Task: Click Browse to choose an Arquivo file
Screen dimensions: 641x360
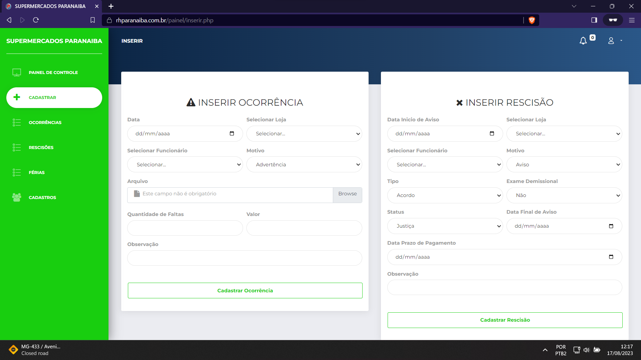Action: (x=347, y=194)
